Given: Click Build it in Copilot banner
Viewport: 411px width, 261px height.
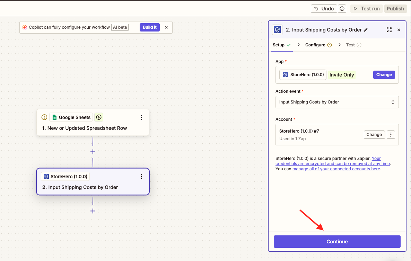Looking at the screenshot, I should [x=150, y=27].
